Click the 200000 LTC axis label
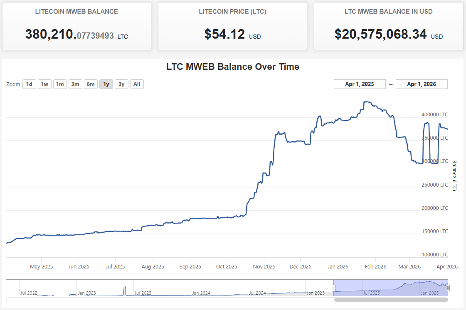Image resolution: width=466 pixels, height=310 pixels. (434, 208)
